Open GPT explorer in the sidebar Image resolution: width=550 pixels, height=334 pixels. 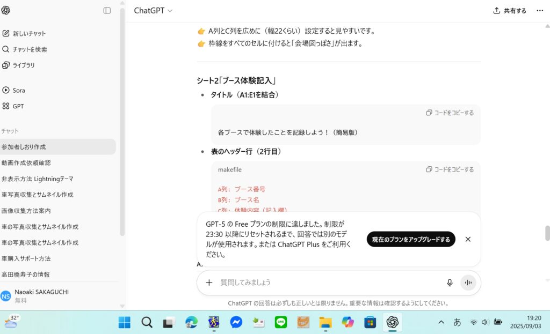13,106
